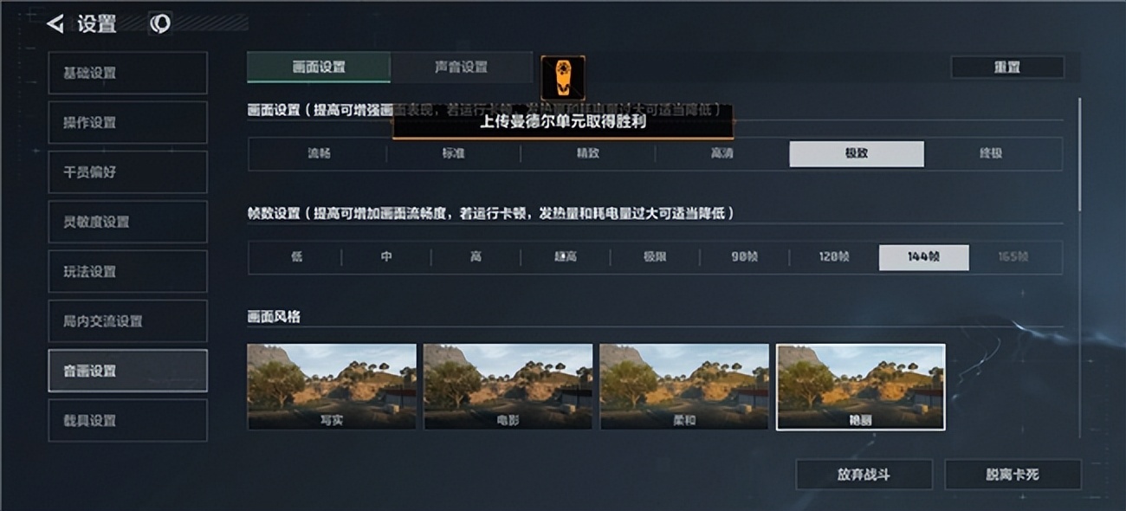1126x511 pixels.
Task: Tap the circular icon next to 设置 title
Action: (160, 24)
